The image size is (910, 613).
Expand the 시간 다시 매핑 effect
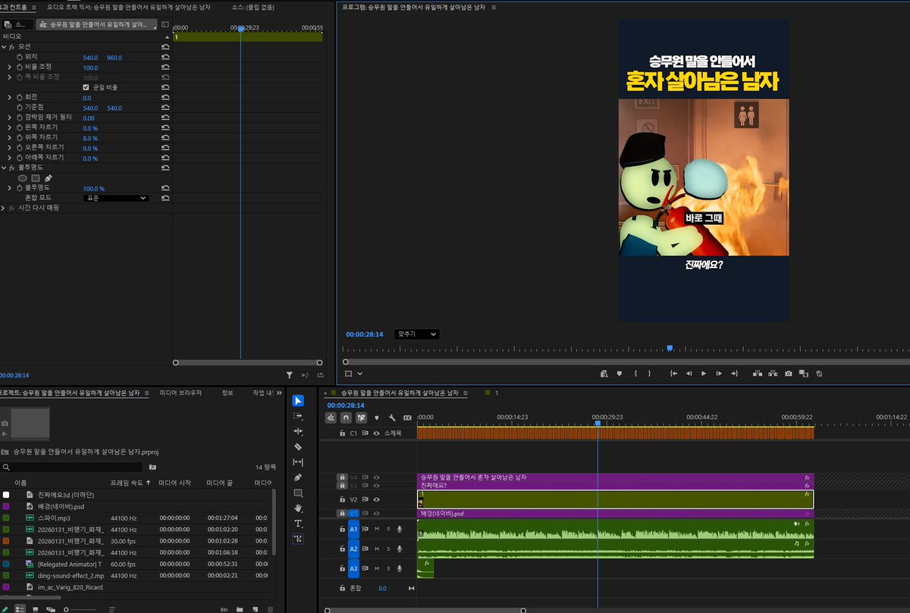[x=4, y=208]
